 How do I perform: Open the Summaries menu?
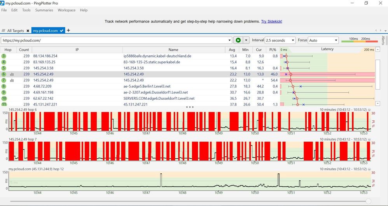[x=44, y=10]
